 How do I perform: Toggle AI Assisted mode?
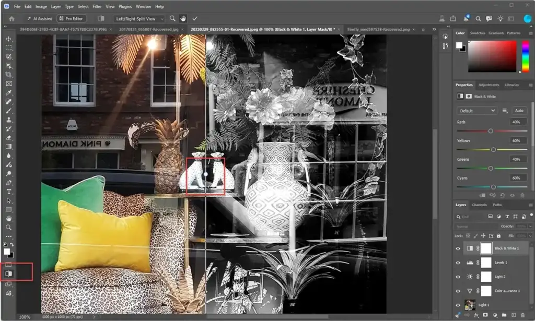pyautogui.click(x=40, y=19)
